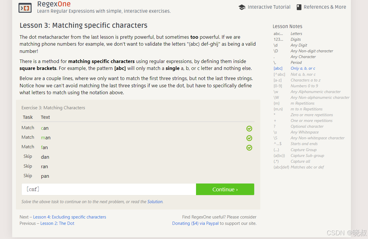Click the '123…' Digits note

[287, 39]
